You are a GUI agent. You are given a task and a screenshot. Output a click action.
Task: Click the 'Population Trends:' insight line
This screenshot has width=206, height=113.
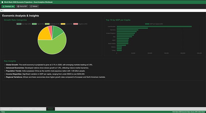pyautogui.click(x=45, y=71)
